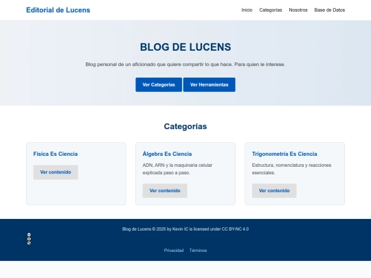Click the Ver Categorías button
Viewport: 371px width, 278px height.
[x=159, y=84]
